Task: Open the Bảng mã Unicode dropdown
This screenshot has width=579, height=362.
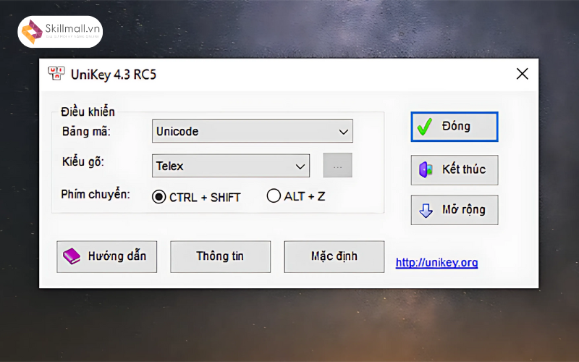Action: [253, 131]
